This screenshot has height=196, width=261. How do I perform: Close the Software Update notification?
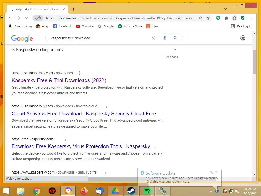pyautogui.click(x=216, y=172)
